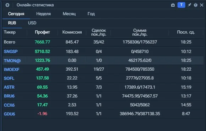
Task: Click SOFL last trade time 10:18
Action: pos(186,78)
